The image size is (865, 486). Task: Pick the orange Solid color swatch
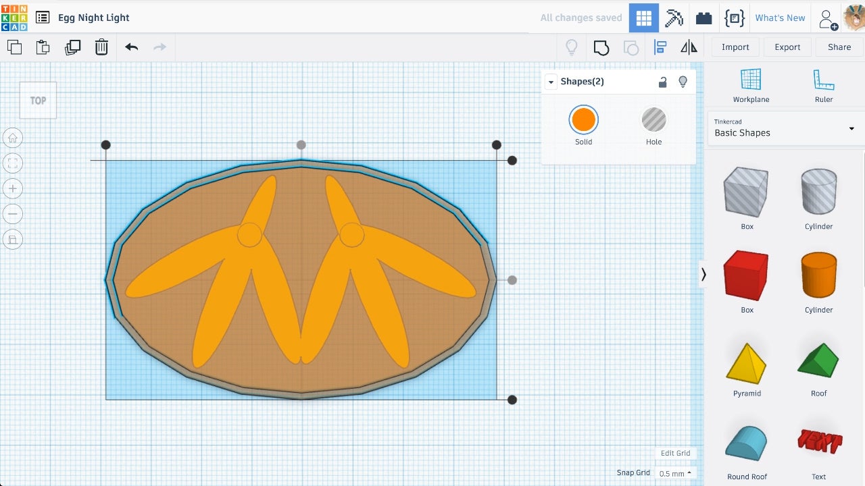point(583,120)
